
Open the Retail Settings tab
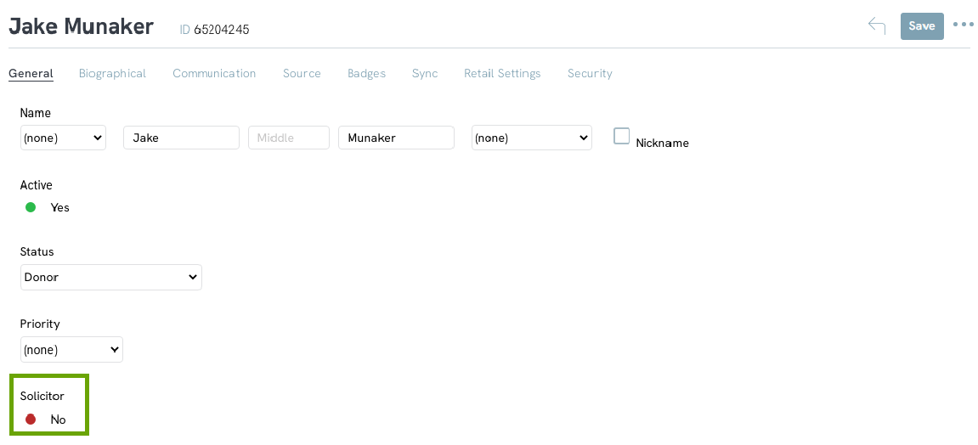click(502, 74)
